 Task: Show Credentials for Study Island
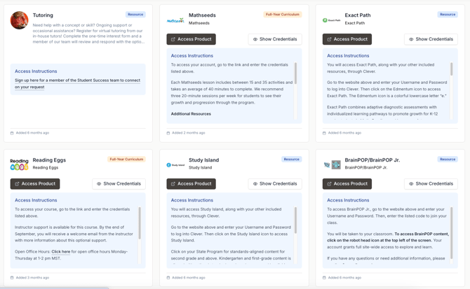pyautogui.click(x=275, y=183)
